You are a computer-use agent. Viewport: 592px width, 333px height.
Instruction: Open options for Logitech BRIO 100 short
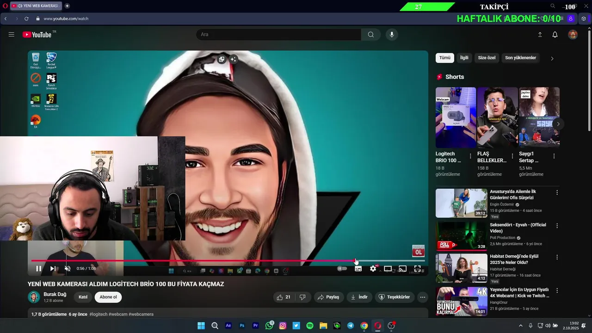click(470, 156)
